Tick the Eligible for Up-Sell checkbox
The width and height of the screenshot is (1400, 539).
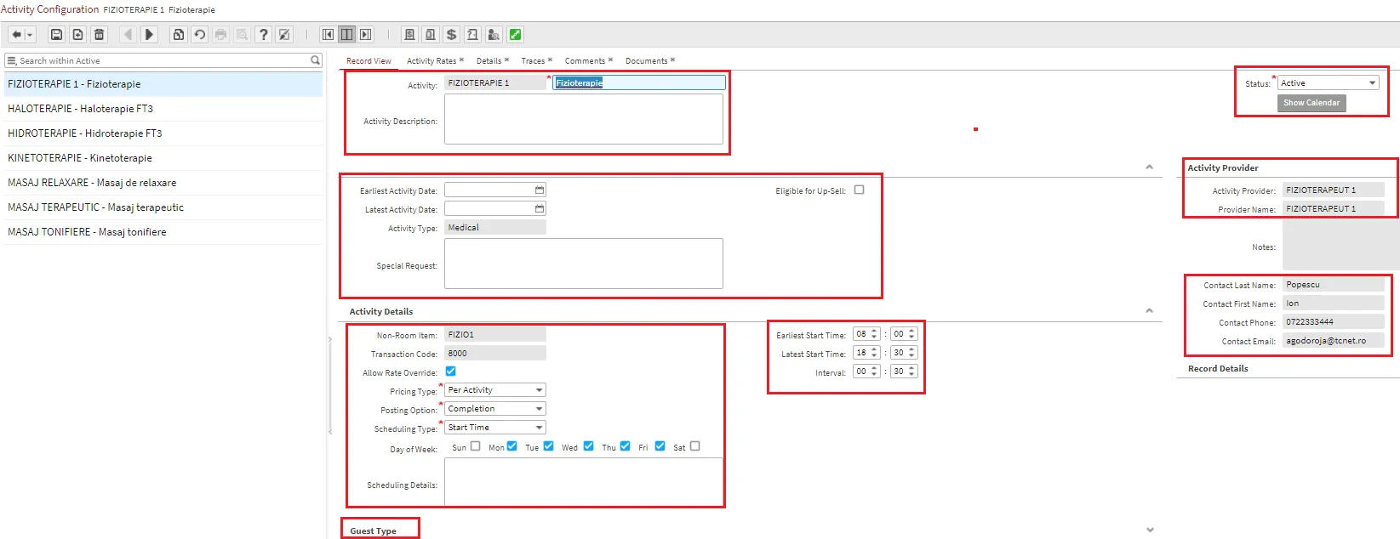coord(859,190)
